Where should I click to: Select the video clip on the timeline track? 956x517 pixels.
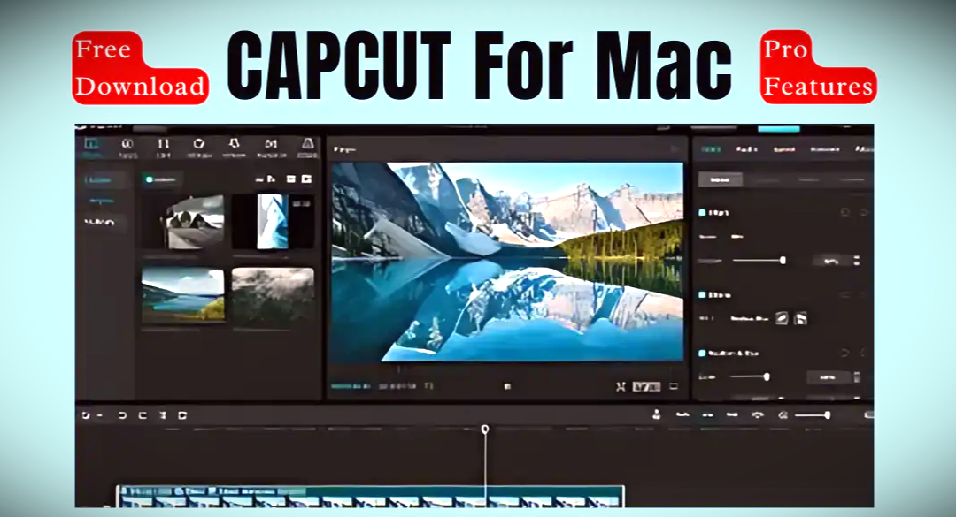[x=370, y=497]
